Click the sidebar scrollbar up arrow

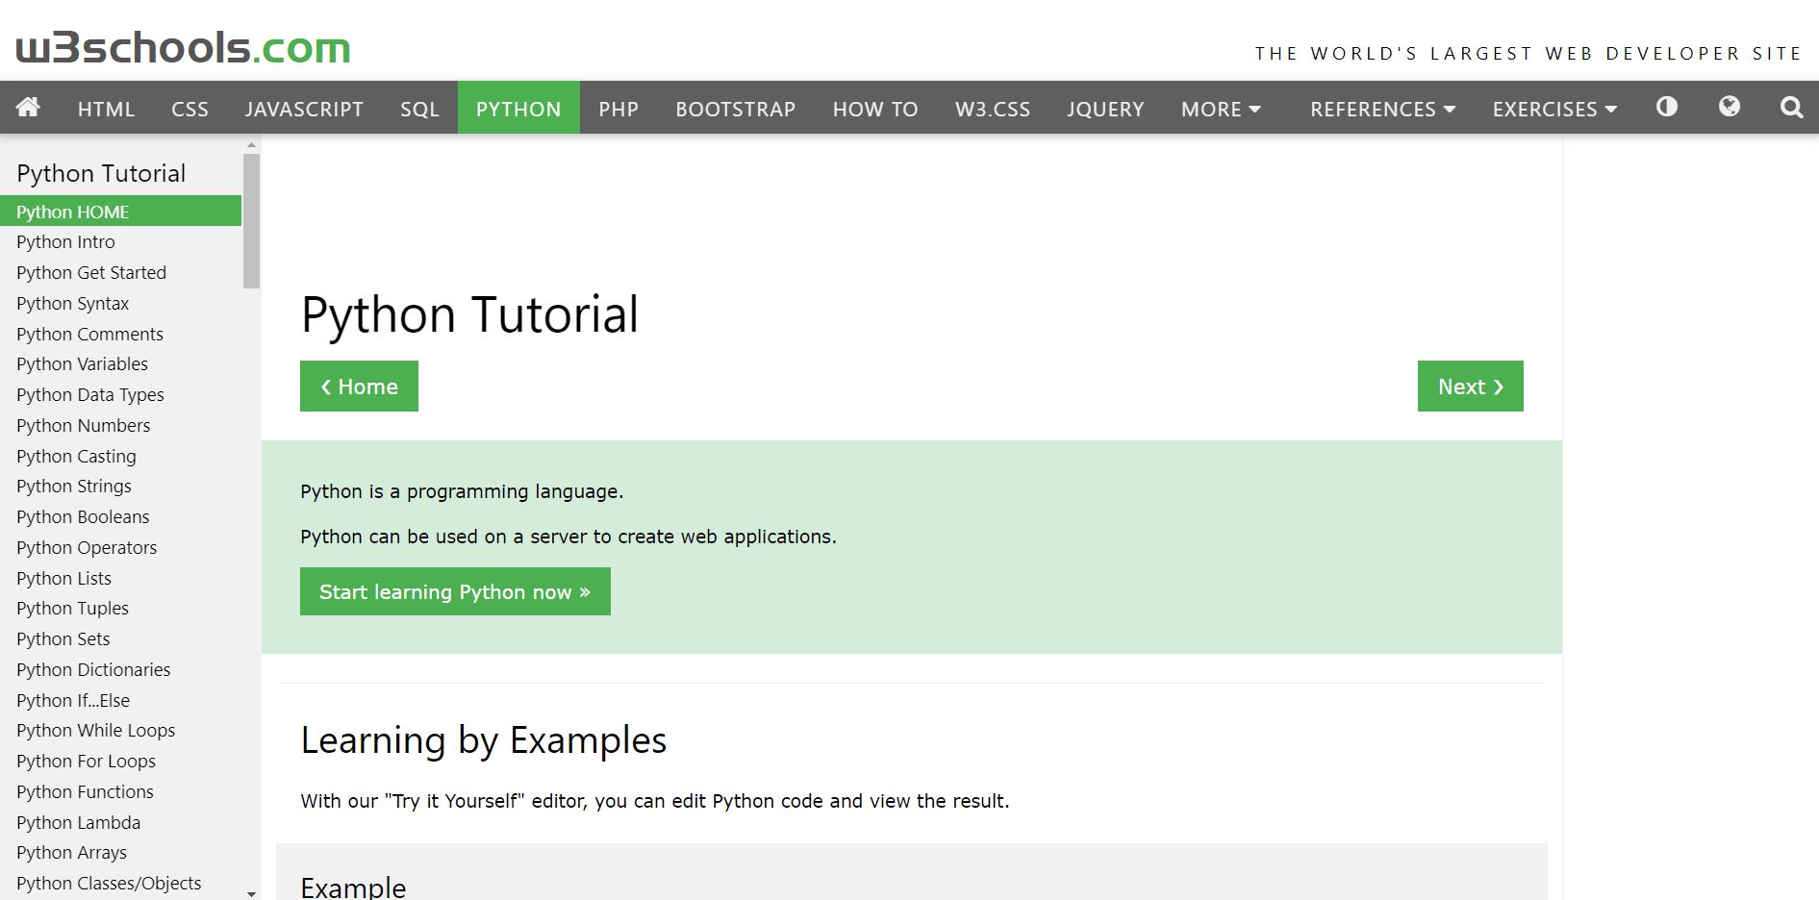252,144
